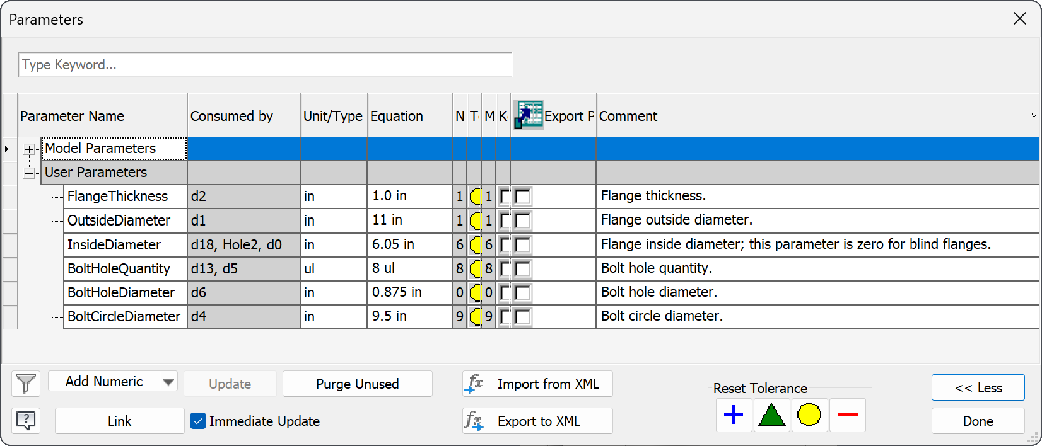Grab the resize grip in dialog corner
The width and height of the screenshot is (1042, 446).
pyautogui.click(x=1033, y=437)
